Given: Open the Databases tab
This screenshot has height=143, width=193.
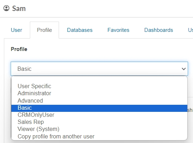Looking at the screenshot, I should pos(80,30).
